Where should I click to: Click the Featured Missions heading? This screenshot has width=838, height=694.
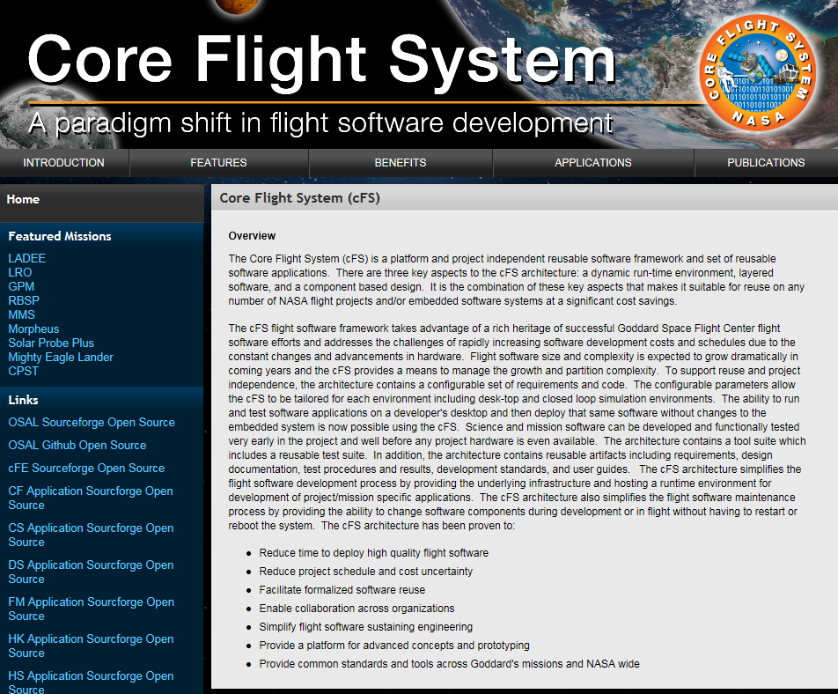tap(60, 236)
